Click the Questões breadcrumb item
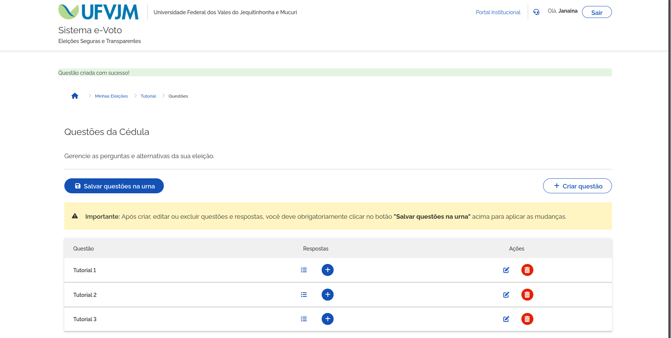 pyautogui.click(x=178, y=96)
